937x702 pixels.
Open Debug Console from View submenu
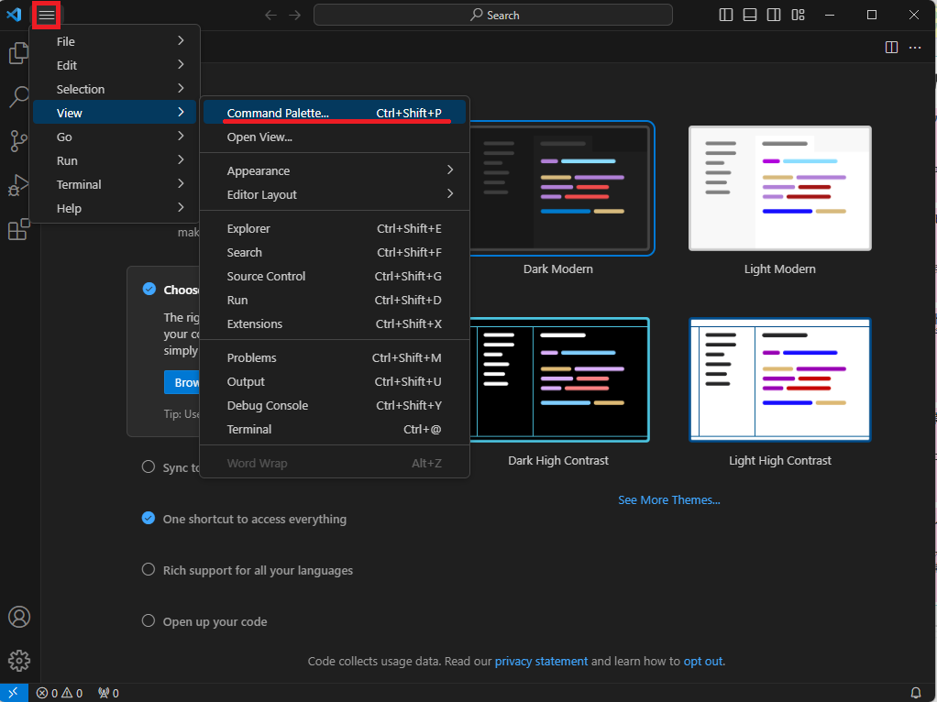click(334, 406)
